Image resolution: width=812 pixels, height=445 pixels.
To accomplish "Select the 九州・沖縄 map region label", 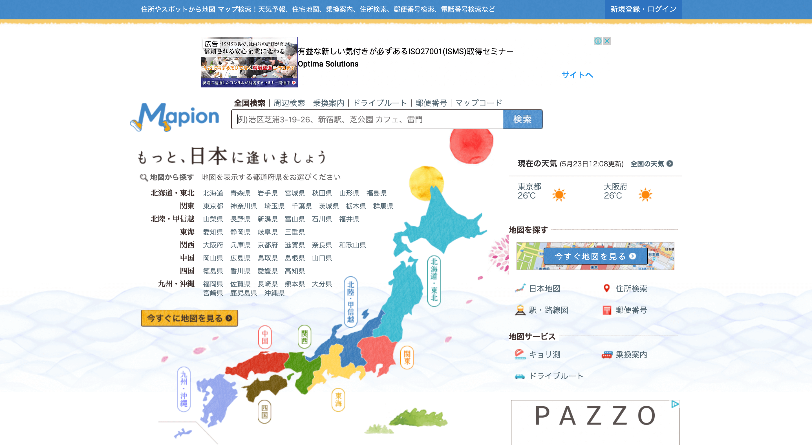I will [184, 389].
